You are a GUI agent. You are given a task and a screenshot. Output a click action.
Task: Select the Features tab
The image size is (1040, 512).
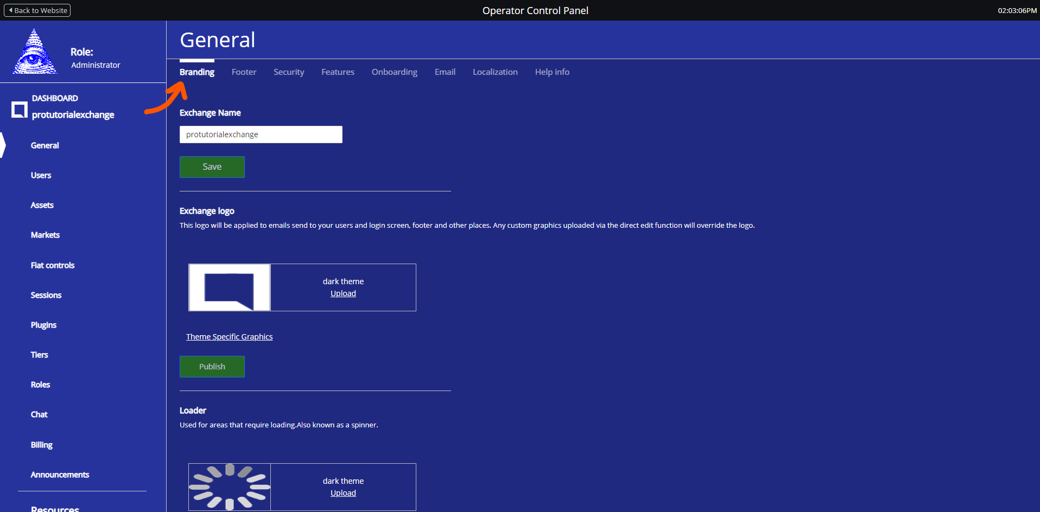pos(338,72)
